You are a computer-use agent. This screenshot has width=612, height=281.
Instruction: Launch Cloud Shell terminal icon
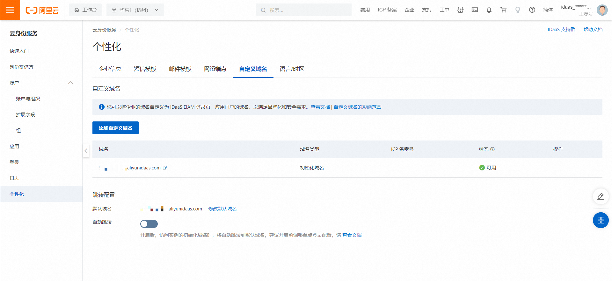point(475,10)
